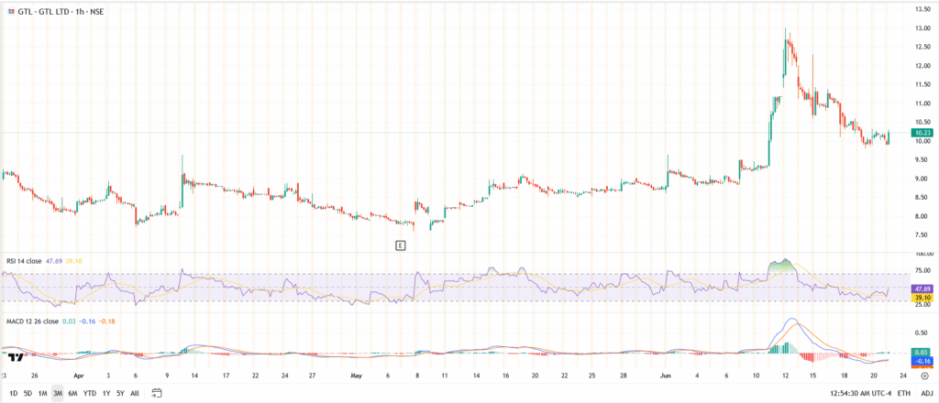Click the MACD value tag -0.16 on the axis

pos(922,362)
